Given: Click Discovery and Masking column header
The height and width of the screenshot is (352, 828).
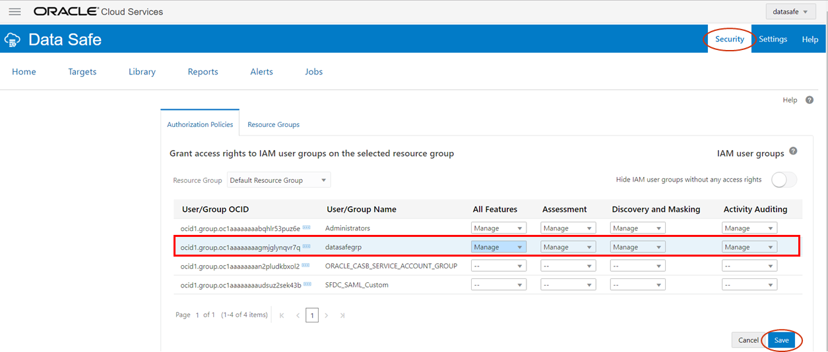Looking at the screenshot, I should coord(656,209).
